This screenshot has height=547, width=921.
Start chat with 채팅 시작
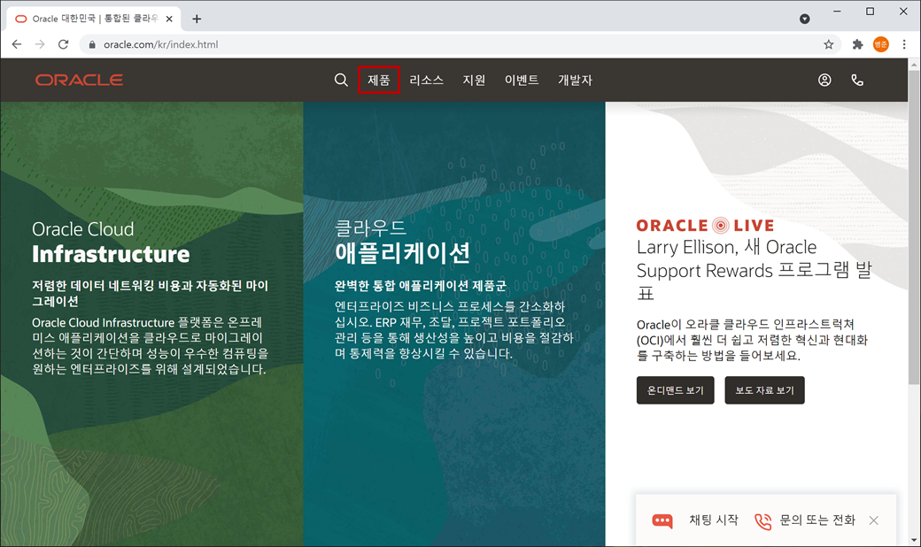(714, 520)
